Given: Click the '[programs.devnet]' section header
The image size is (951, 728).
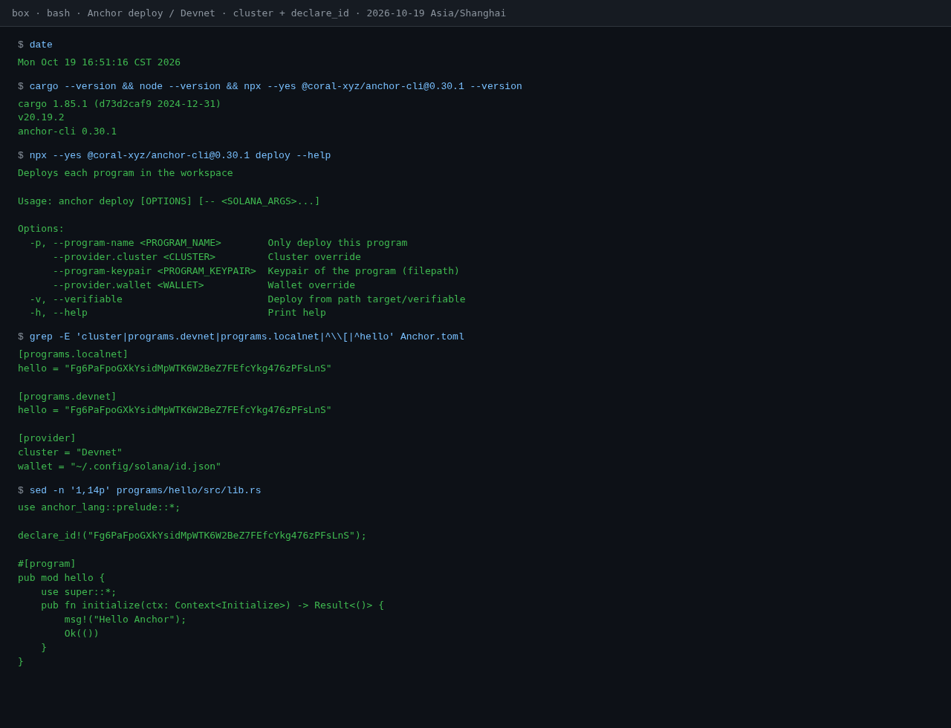Looking at the screenshot, I should (67, 397).
